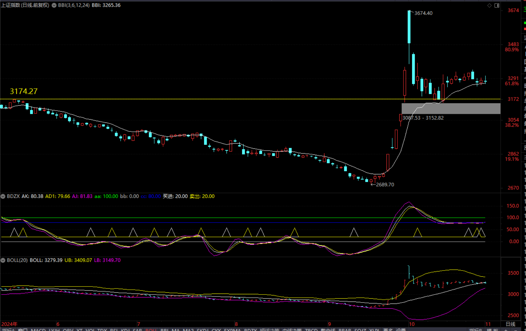Open the 更多 (more) indicators button
526x331 pixels.
coord(387,329)
